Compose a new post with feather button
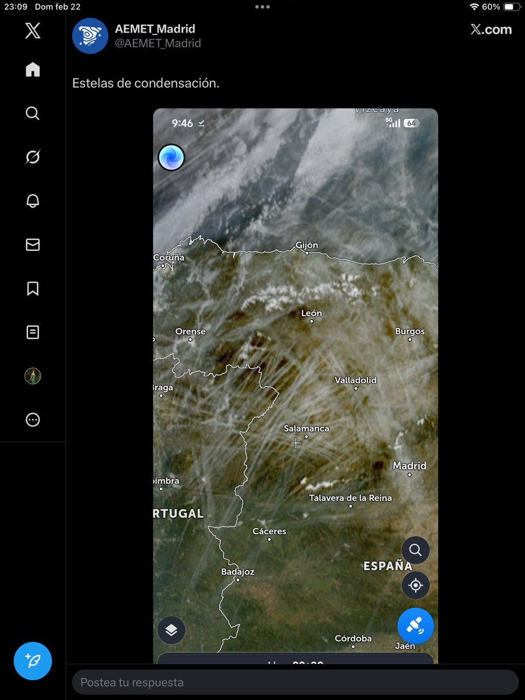Viewport: 525px width, 700px height. [33, 661]
